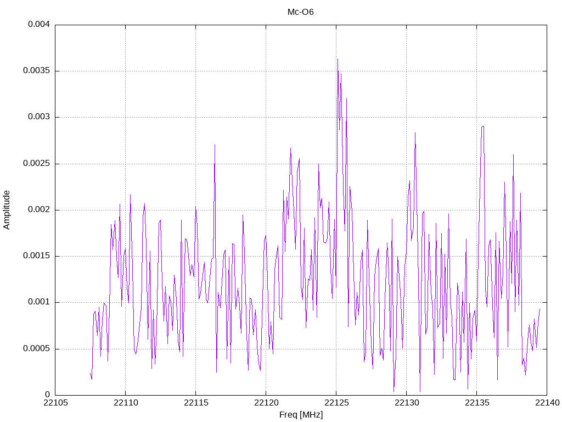Click the Freq [MHz] axis label
The height and width of the screenshot is (422, 562).
301,415
